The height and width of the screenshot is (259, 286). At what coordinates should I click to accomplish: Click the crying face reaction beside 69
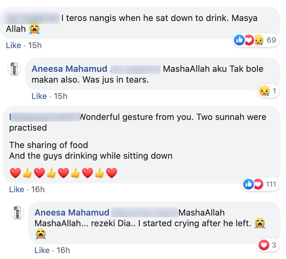(258, 40)
